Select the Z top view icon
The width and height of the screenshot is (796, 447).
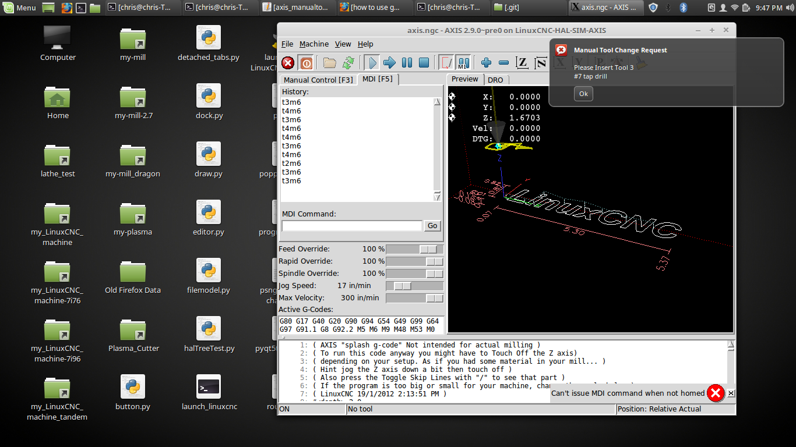click(523, 63)
